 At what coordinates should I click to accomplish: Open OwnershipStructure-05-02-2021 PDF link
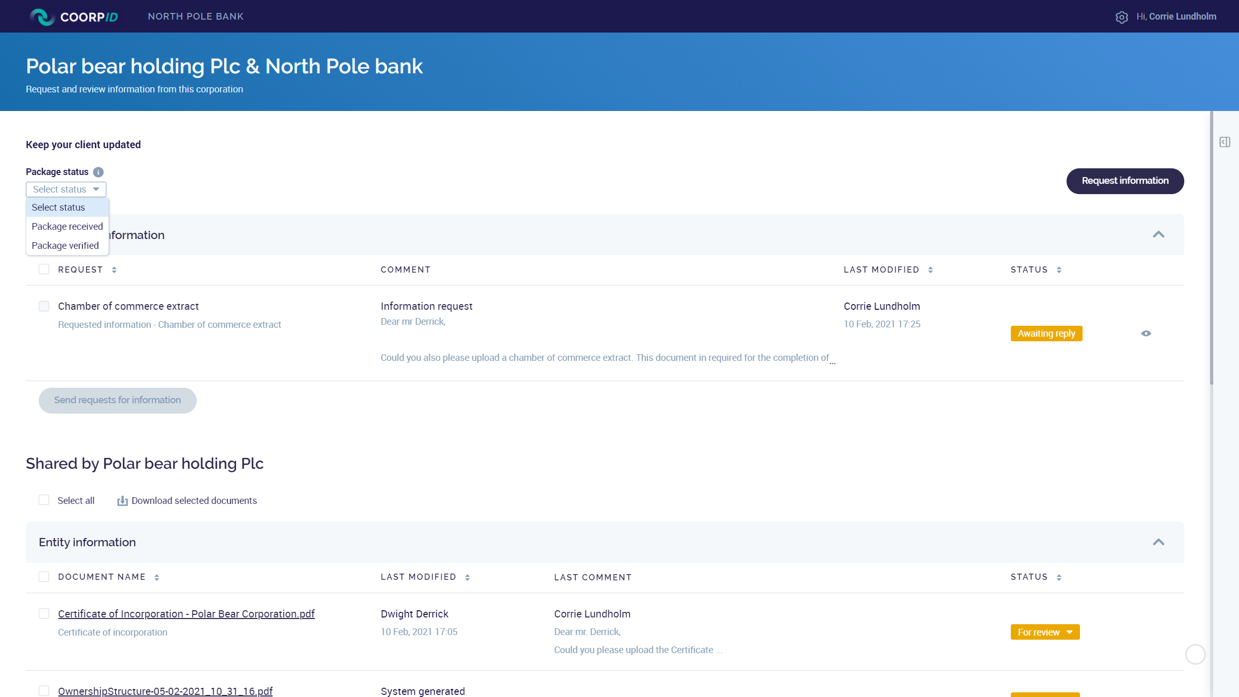[165, 691]
